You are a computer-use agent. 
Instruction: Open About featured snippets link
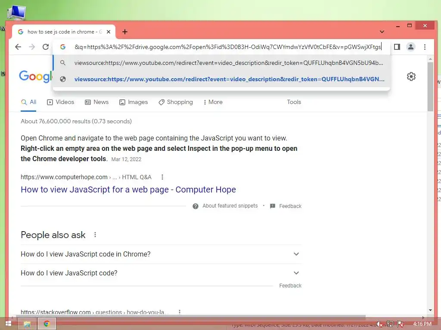point(230,206)
